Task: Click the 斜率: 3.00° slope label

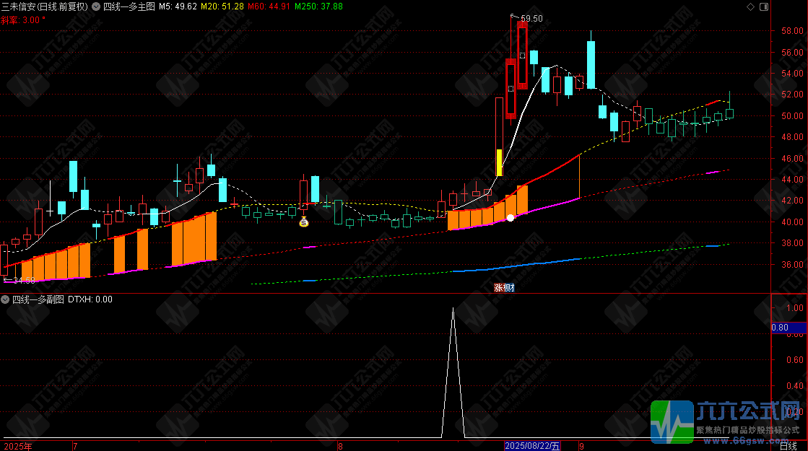Action: click(23, 20)
